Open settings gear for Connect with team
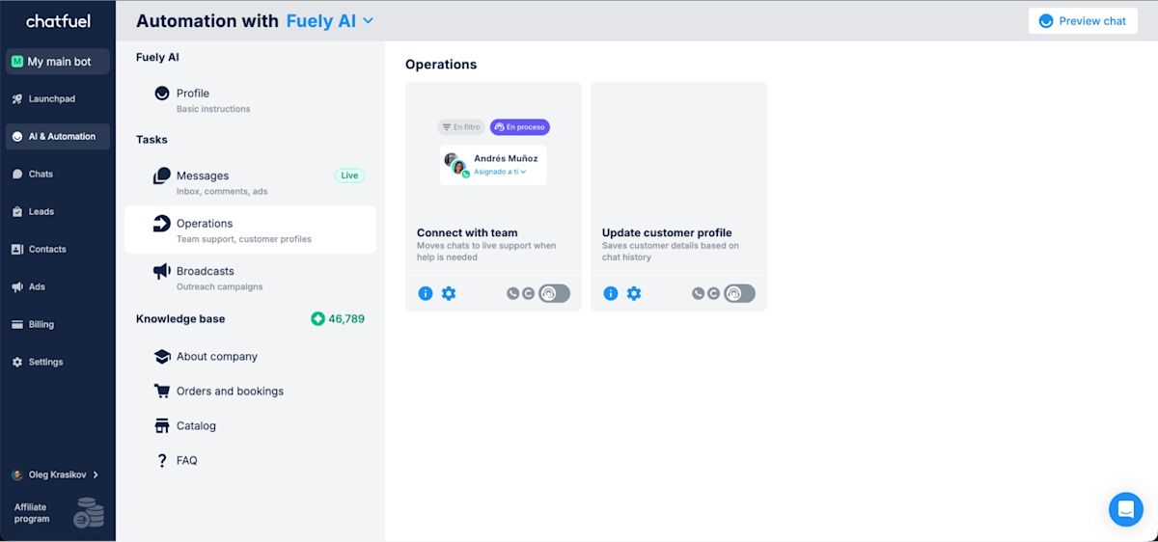 pos(449,293)
